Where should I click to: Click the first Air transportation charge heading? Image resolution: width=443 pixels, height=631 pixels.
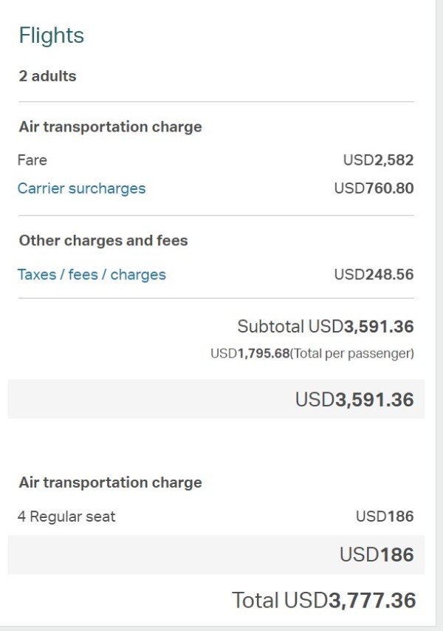click(x=110, y=126)
